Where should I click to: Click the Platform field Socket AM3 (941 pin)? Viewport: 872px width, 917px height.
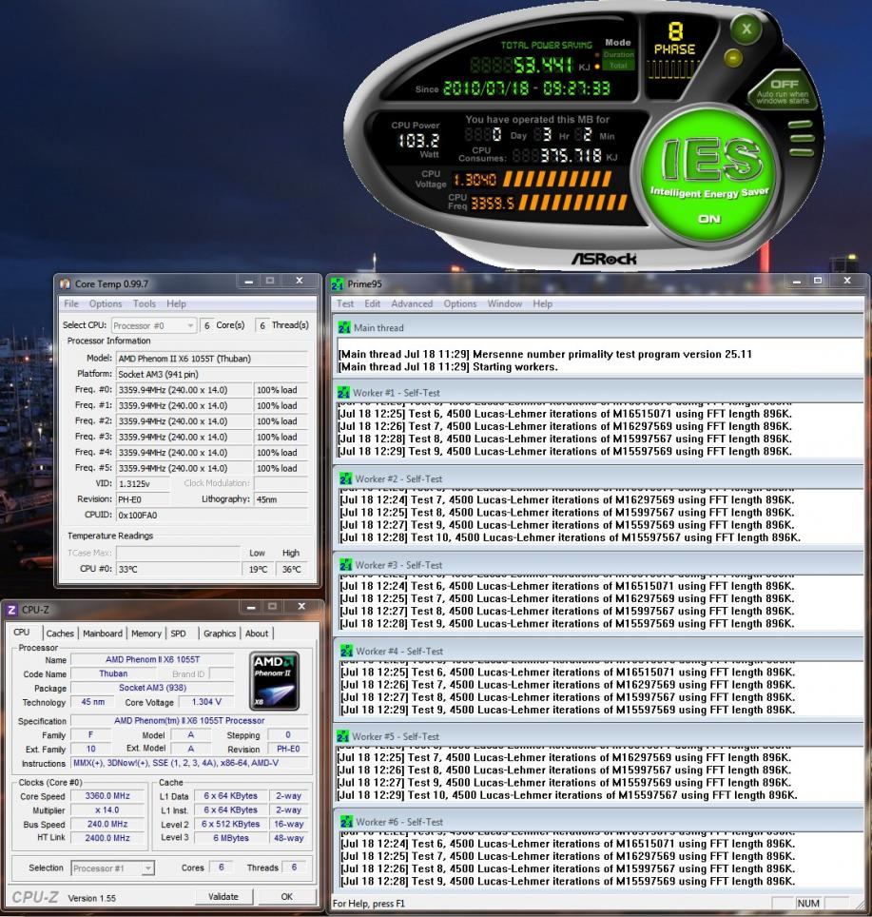coord(212,374)
